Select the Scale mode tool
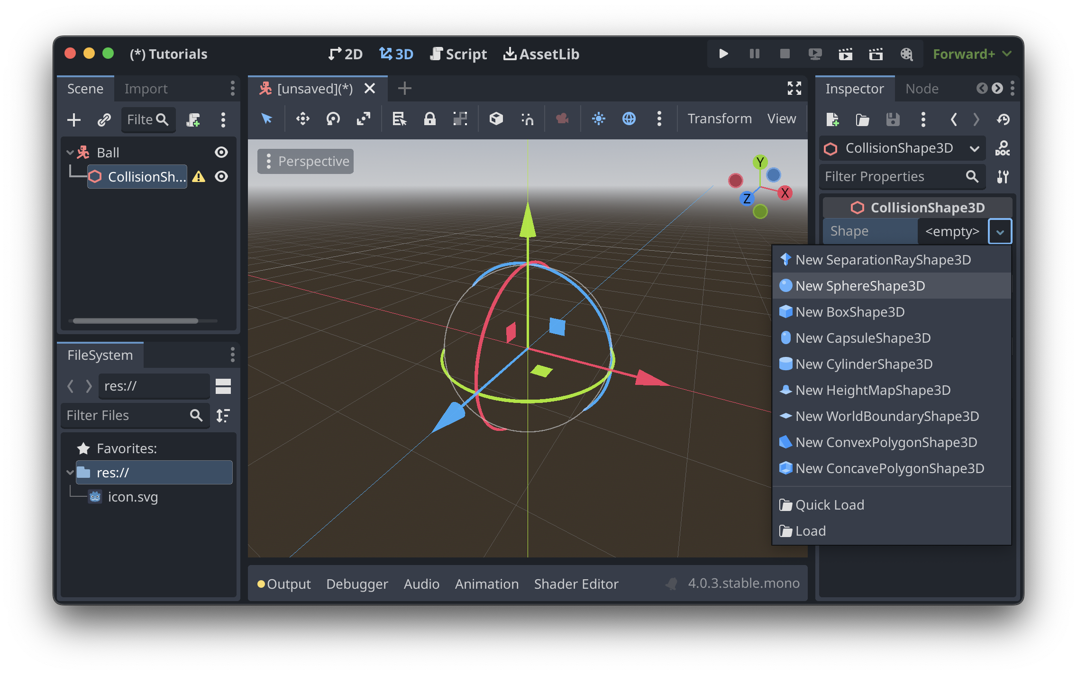The height and width of the screenshot is (675, 1077). [x=364, y=119]
